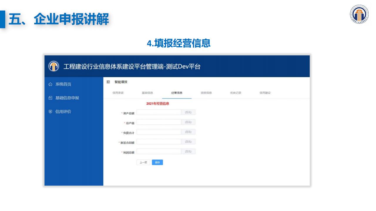The image size is (376, 211).
Task: Click the blue 保存 button
Action: point(157,162)
